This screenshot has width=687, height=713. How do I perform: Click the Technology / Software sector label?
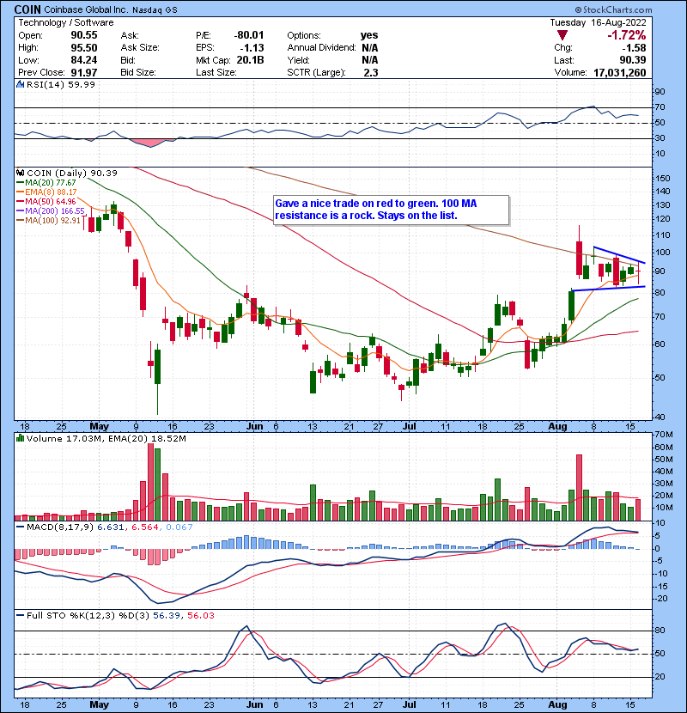66,22
